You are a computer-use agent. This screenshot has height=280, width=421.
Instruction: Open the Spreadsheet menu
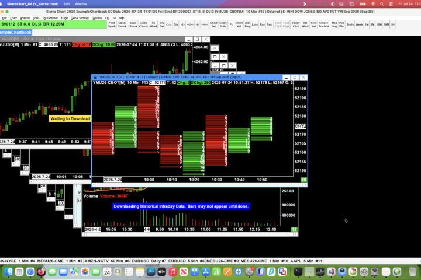coord(50,18)
